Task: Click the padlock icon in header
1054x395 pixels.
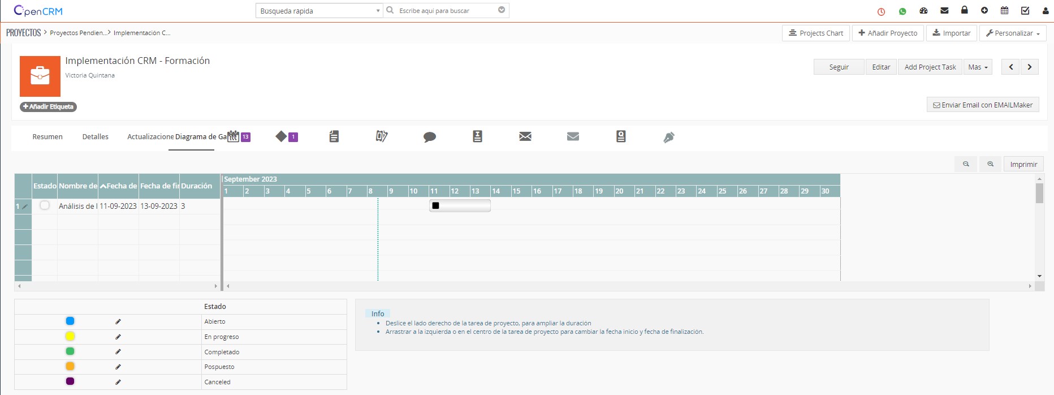Action: tap(965, 10)
